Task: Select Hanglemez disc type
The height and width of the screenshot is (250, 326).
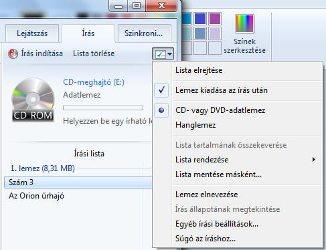Action: (238, 125)
